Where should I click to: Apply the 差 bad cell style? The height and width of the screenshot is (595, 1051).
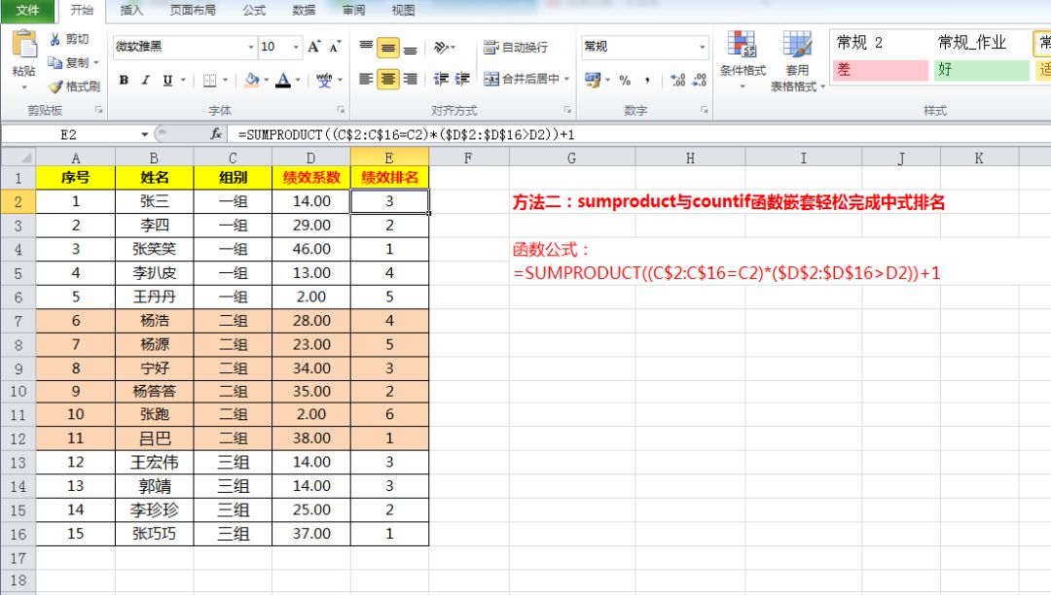click(x=881, y=70)
